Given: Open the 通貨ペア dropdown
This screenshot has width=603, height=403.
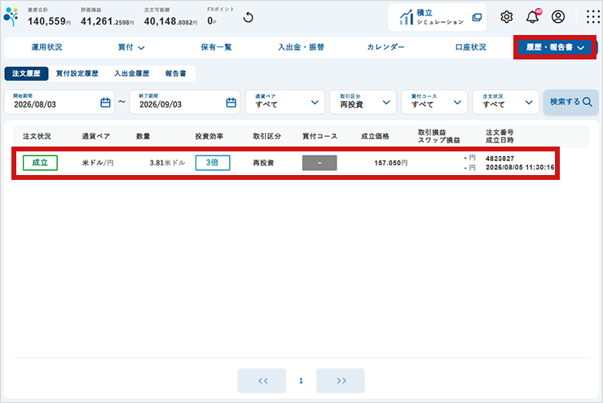Looking at the screenshot, I should (285, 102).
